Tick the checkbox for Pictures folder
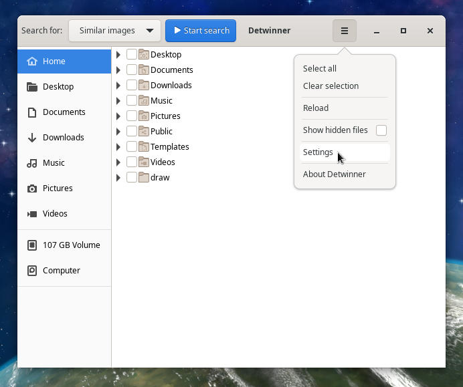This screenshot has height=387, width=463. (132, 116)
